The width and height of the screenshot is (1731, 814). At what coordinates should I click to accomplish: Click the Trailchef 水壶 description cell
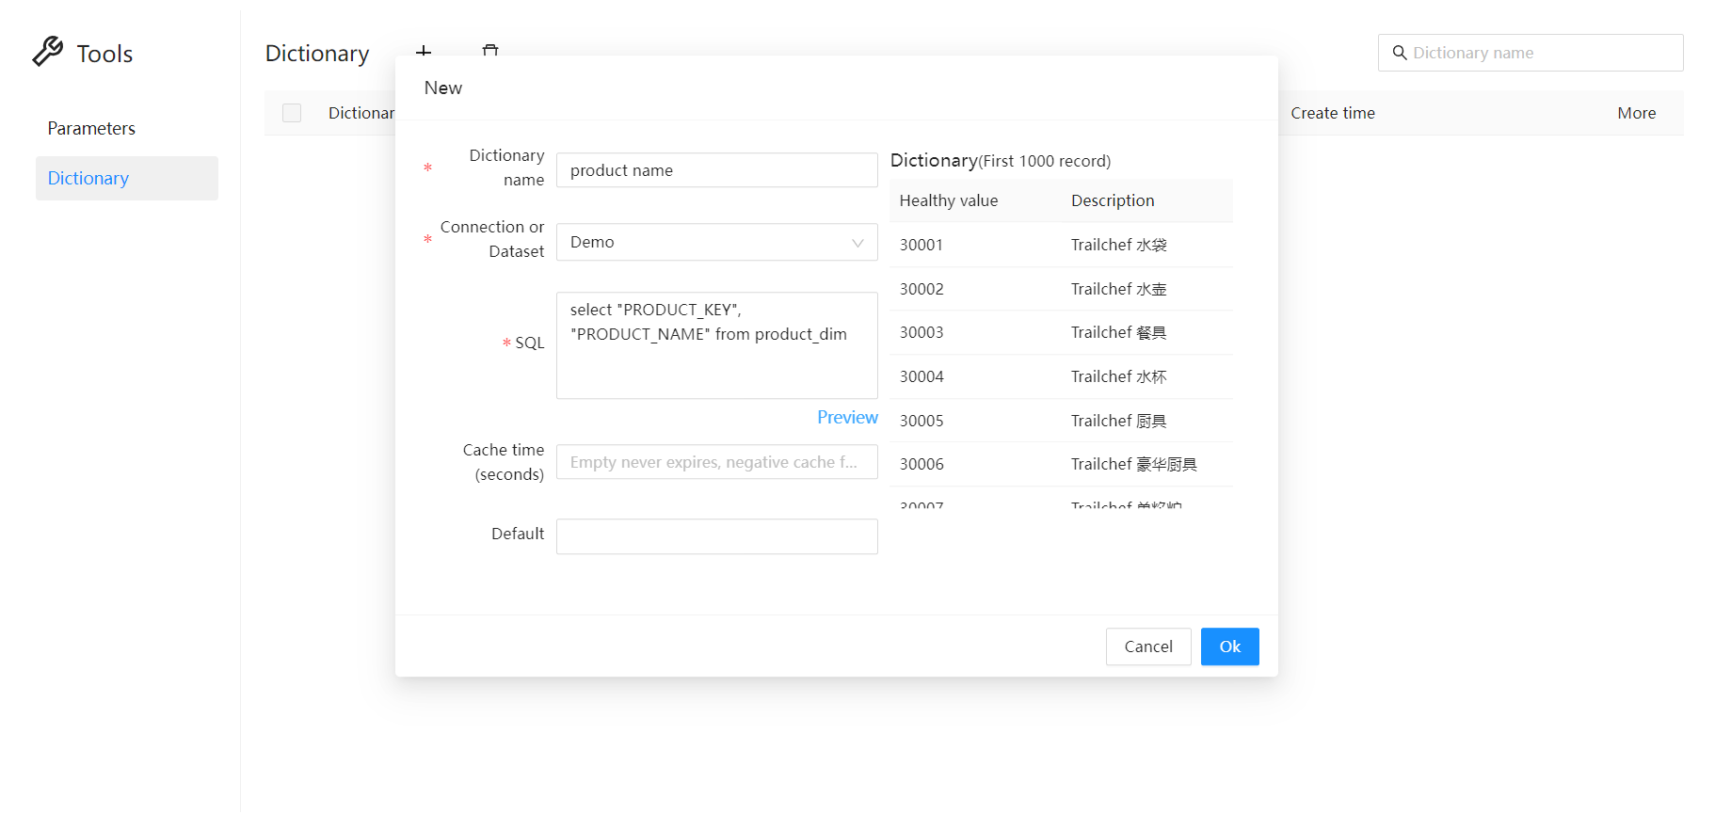pos(1119,289)
